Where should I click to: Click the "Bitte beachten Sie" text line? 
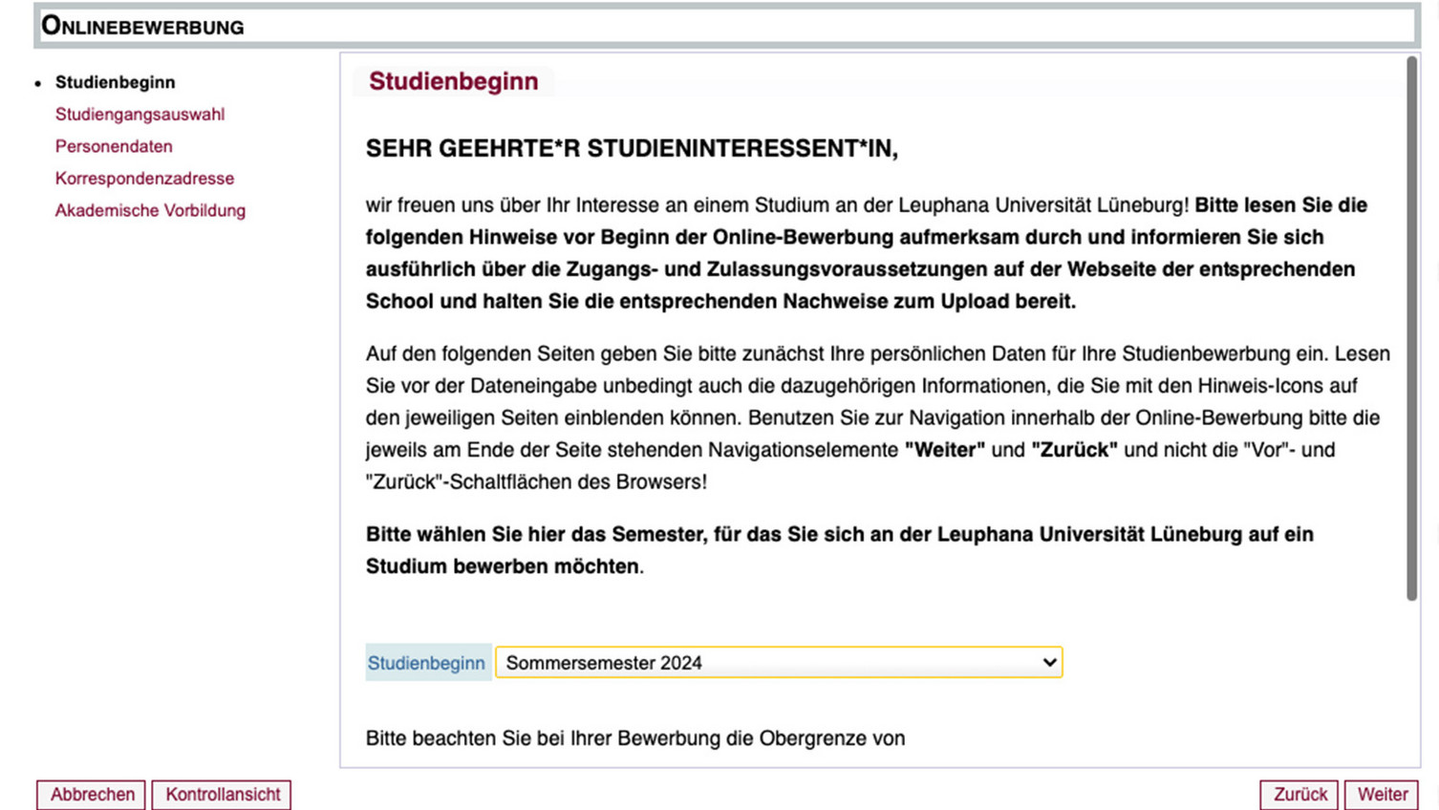click(x=634, y=738)
